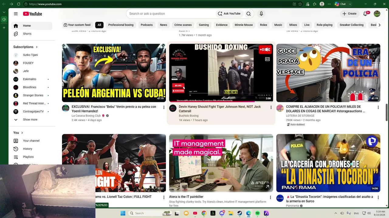Open more options for Atera ad

(270, 197)
